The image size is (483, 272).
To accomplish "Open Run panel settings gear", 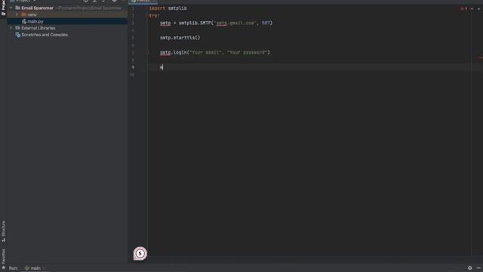I will (469, 268).
